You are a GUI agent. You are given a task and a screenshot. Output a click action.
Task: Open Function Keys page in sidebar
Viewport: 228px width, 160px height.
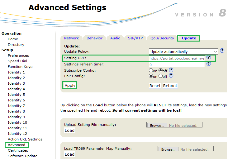[20, 67]
